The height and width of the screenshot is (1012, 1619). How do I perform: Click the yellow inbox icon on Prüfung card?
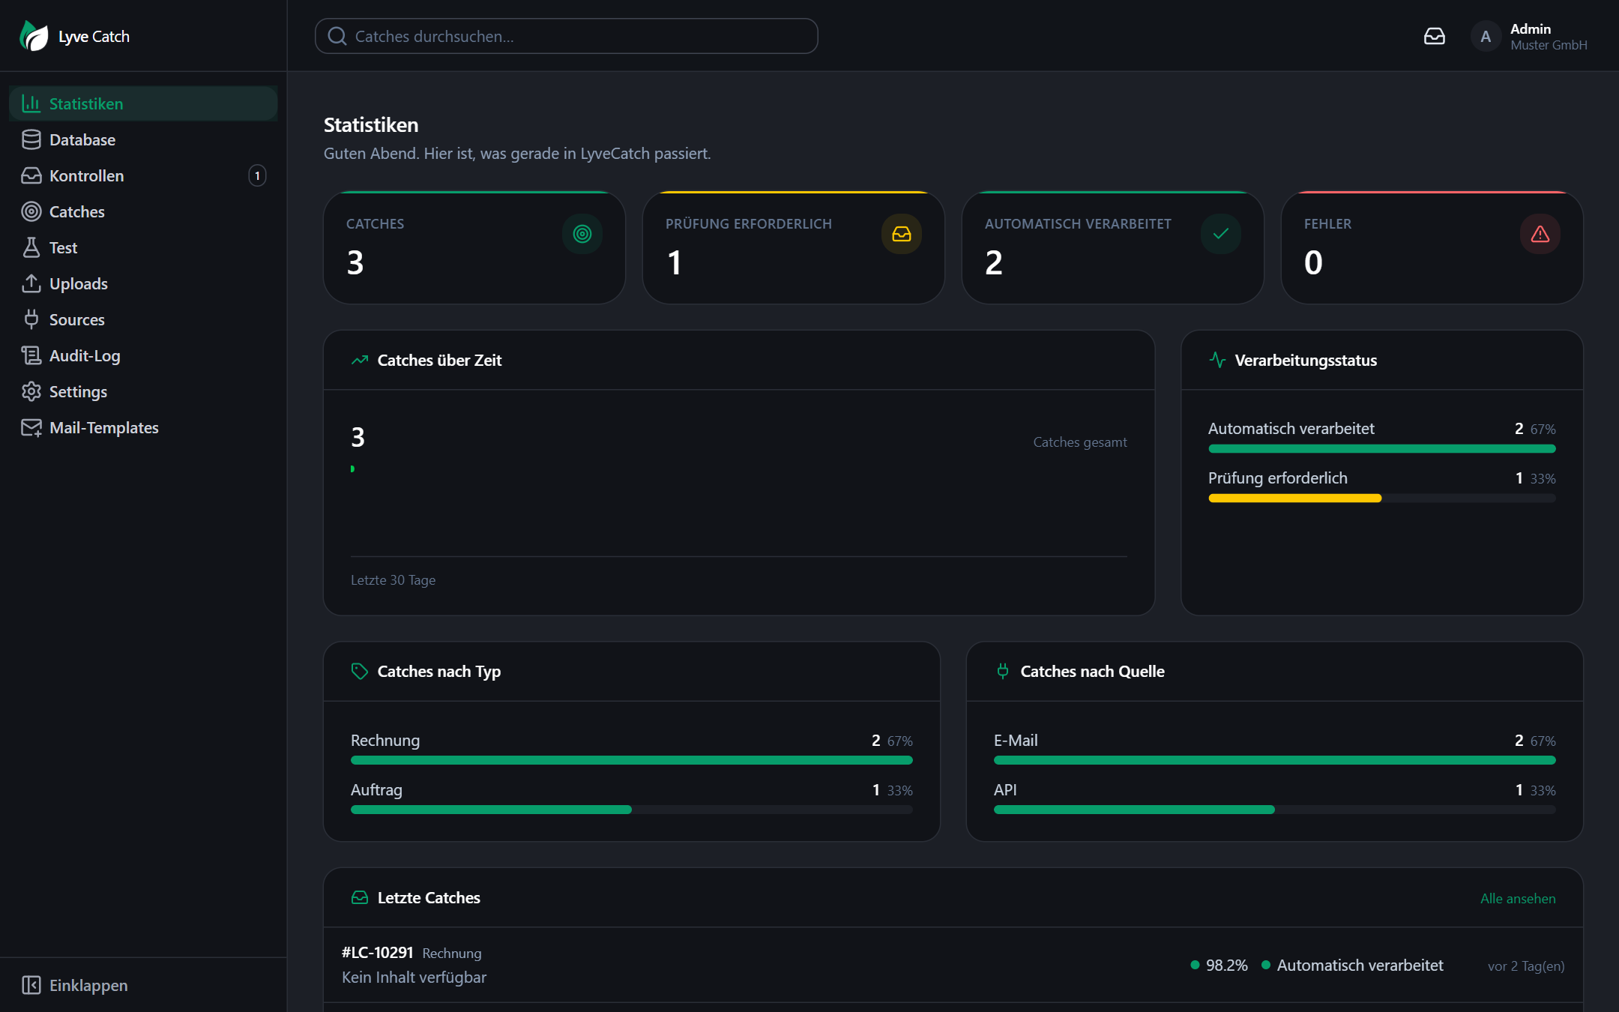point(902,234)
